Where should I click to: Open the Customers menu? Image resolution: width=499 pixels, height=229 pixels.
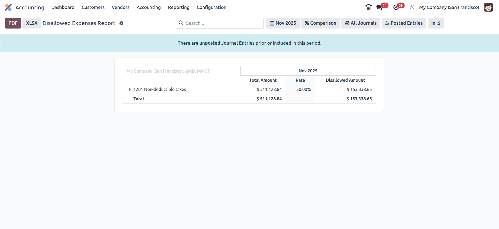(93, 7)
